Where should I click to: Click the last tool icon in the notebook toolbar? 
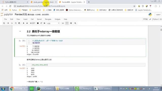coord(75,23)
